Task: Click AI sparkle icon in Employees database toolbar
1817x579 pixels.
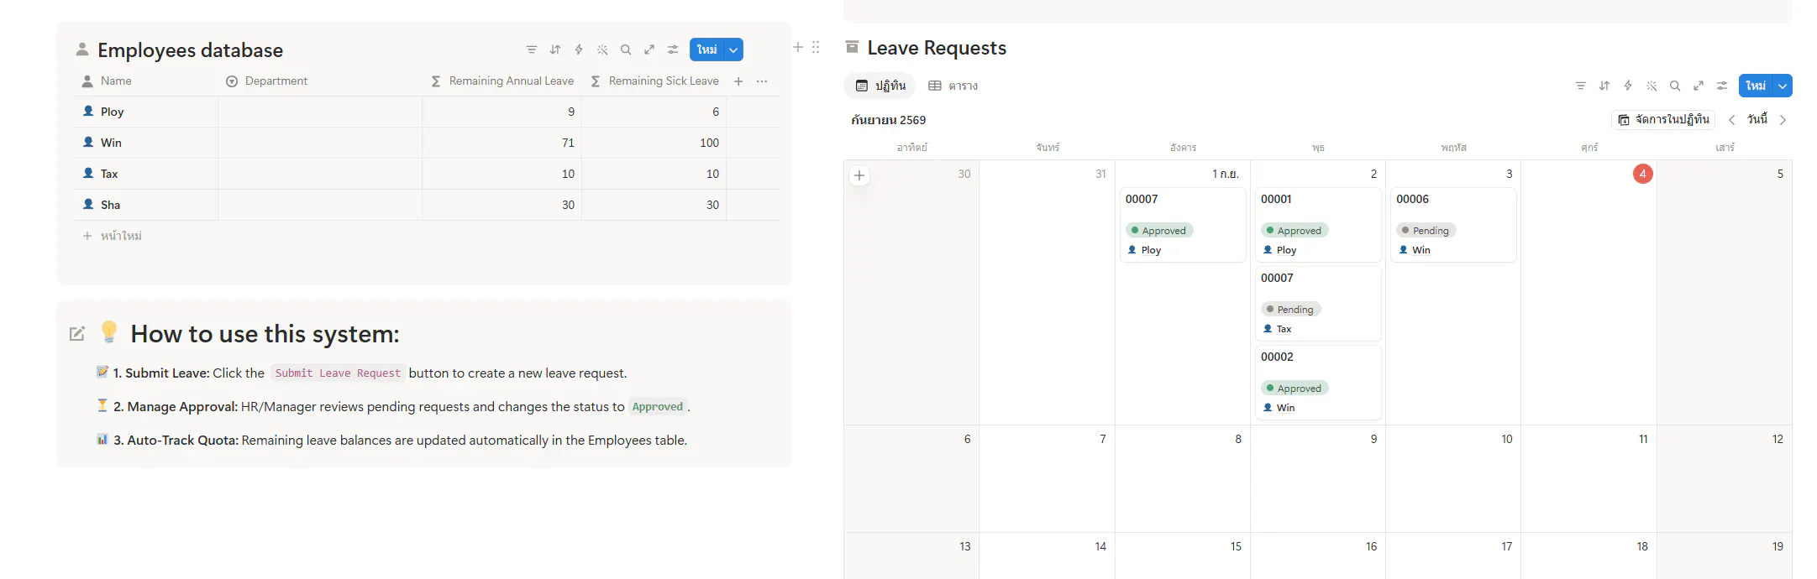Action: pyautogui.click(x=602, y=50)
